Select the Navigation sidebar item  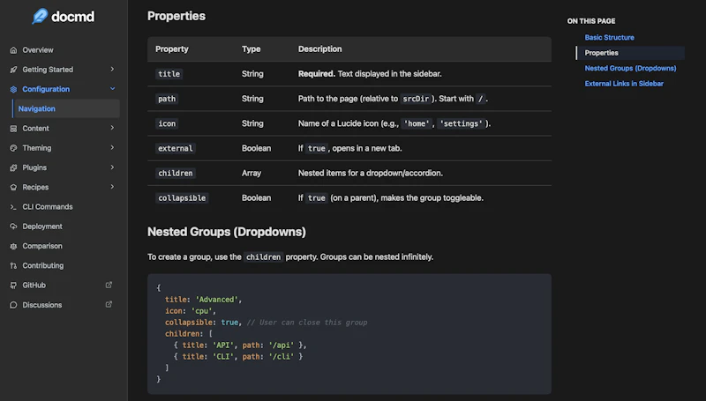pyautogui.click(x=66, y=108)
